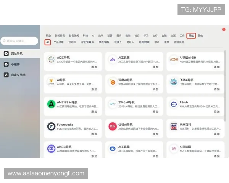Click the AIGC导航 site icon

point(51,59)
